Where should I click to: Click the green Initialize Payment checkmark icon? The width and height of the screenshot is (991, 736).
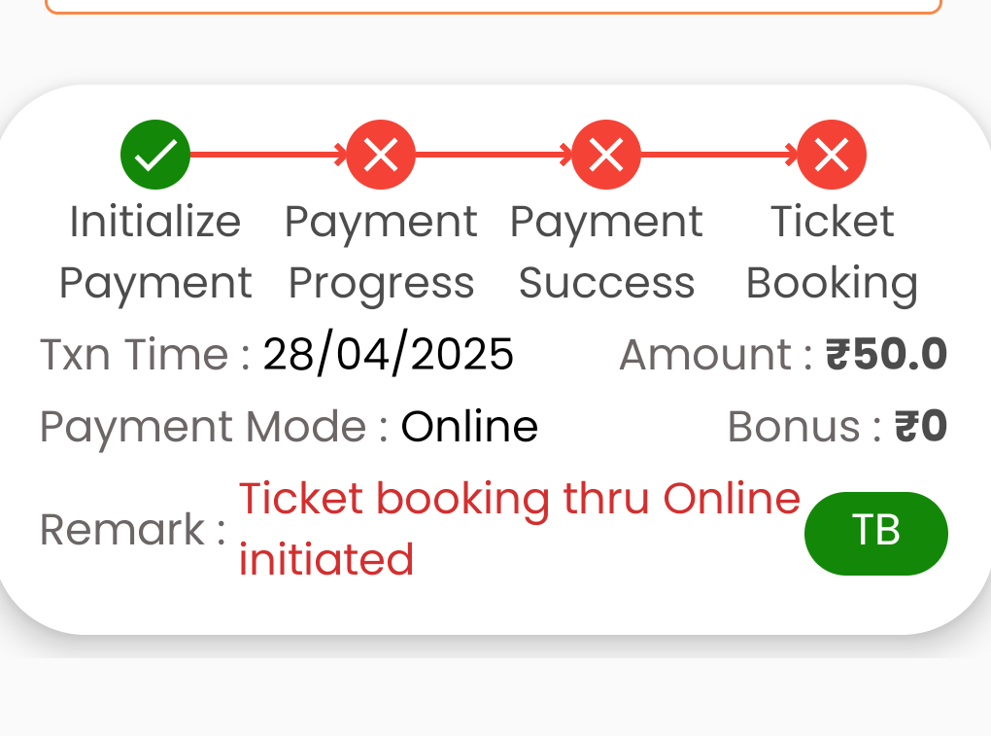[x=155, y=155]
